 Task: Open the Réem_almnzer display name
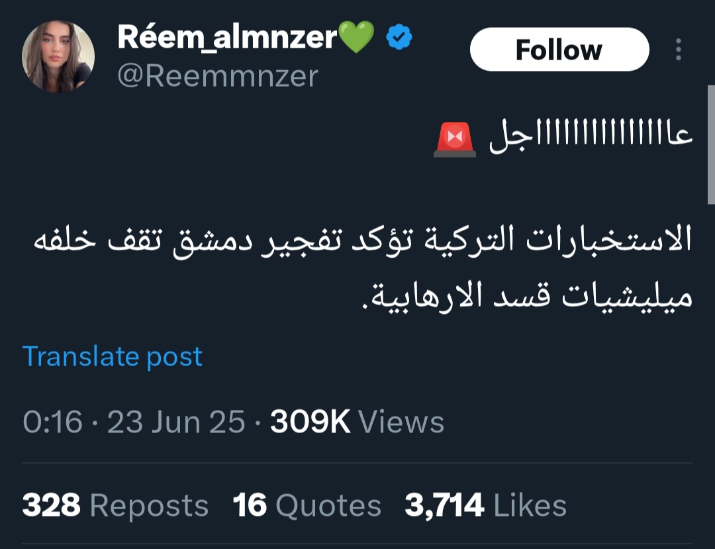(x=227, y=38)
